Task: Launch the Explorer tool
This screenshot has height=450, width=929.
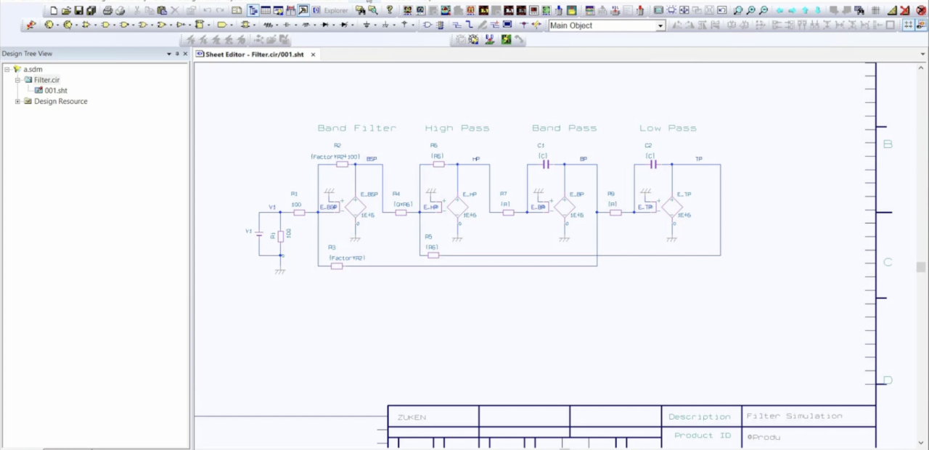Action: 335,10
